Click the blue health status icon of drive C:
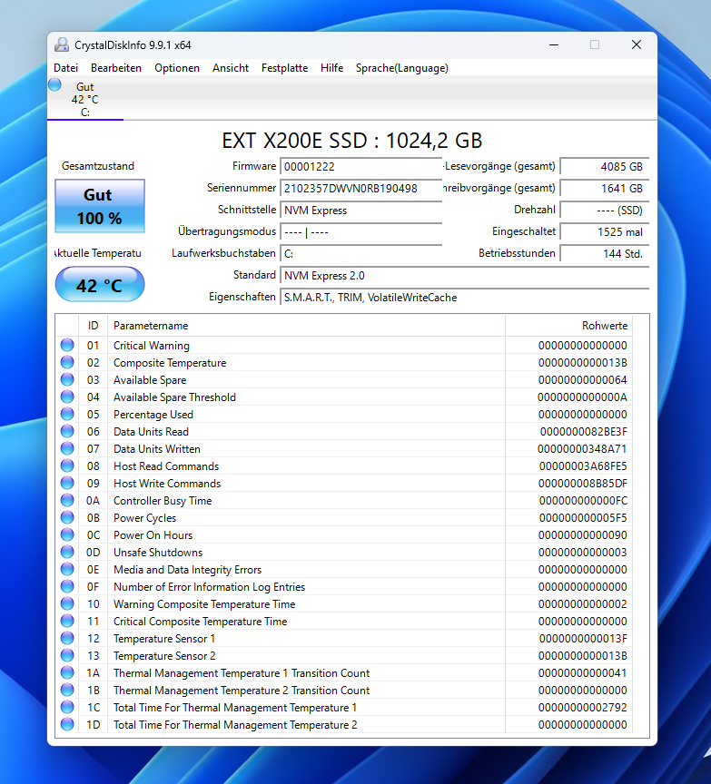711x784 pixels. [x=54, y=85]
